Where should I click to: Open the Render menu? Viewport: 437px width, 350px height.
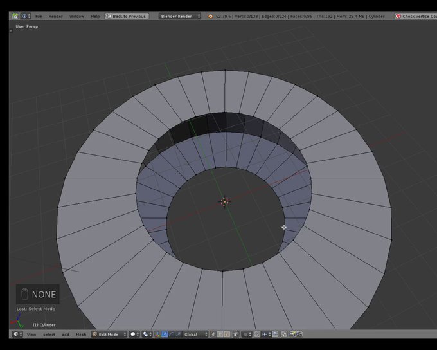click(55, 17)
